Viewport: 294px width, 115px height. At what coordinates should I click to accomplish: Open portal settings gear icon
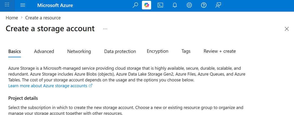[x=189, y=5]
